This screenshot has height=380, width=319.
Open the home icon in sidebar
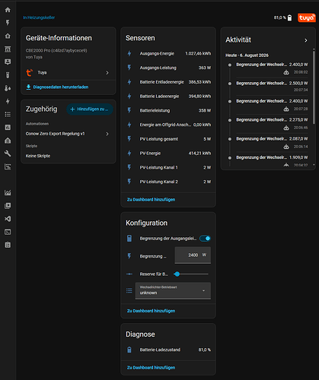click(x=8, y=10)
